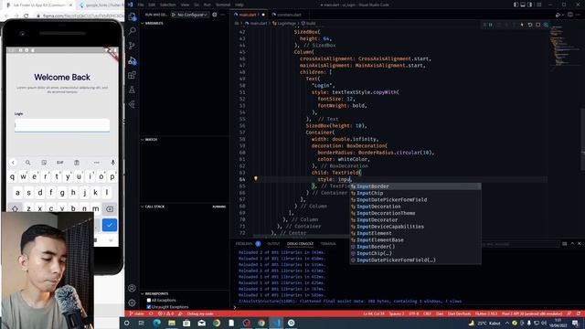The width and height of the screenshot is (585, 329).
Task: Toggle the All Exceptions breakpoint checkbox
Action: [x=149, y=300]
